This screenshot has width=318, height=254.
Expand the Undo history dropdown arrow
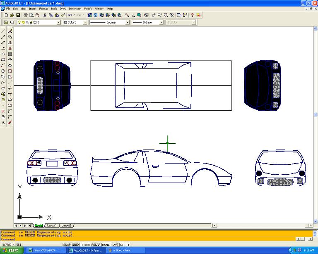pos(75,15)
